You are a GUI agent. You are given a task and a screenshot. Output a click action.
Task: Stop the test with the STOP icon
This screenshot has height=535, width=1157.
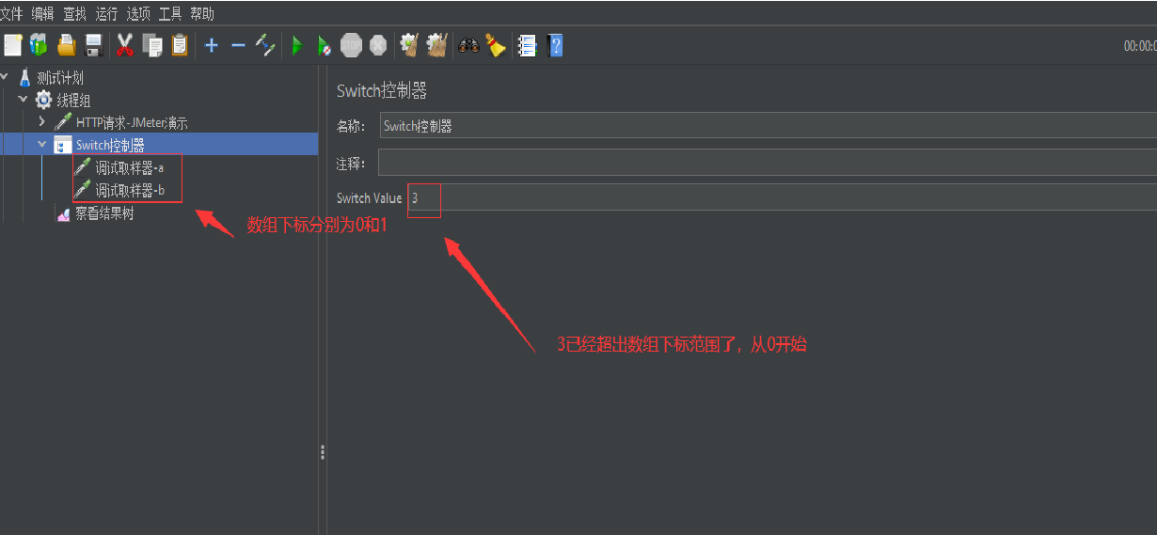click(x=351, y=45)
